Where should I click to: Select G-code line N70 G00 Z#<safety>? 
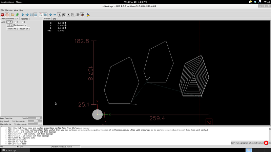[17, 140]
